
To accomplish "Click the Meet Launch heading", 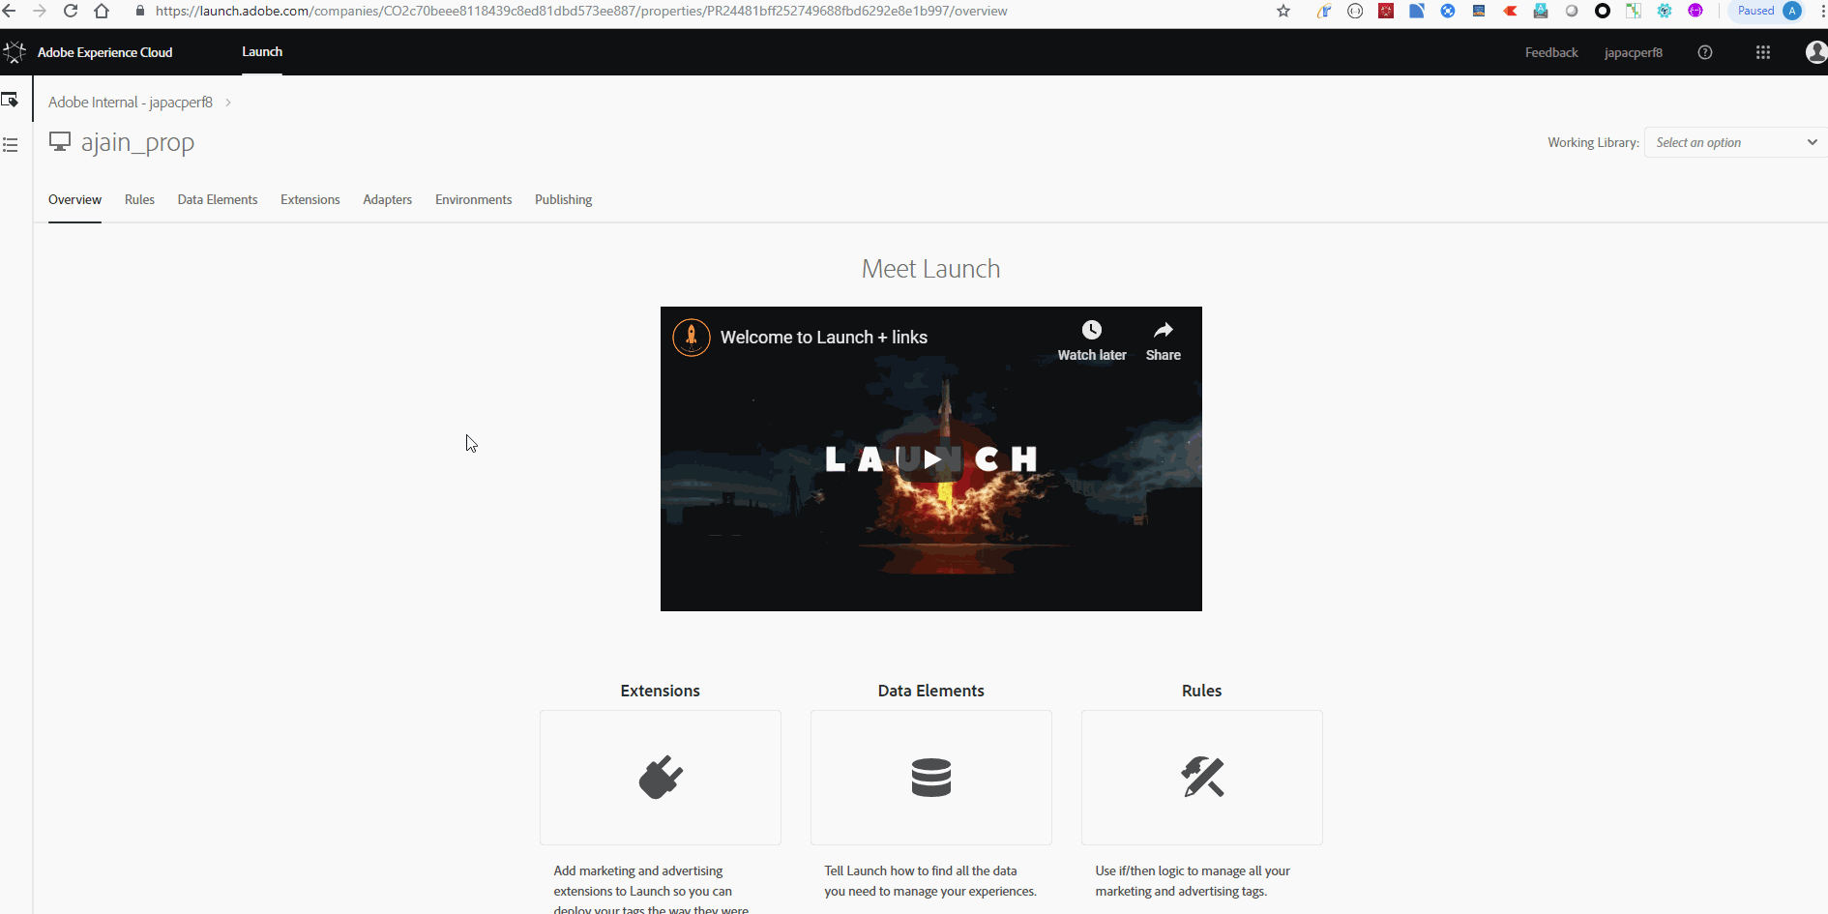I will tap(931, 269).
